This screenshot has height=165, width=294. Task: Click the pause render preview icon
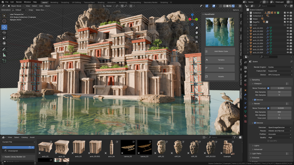240,6
